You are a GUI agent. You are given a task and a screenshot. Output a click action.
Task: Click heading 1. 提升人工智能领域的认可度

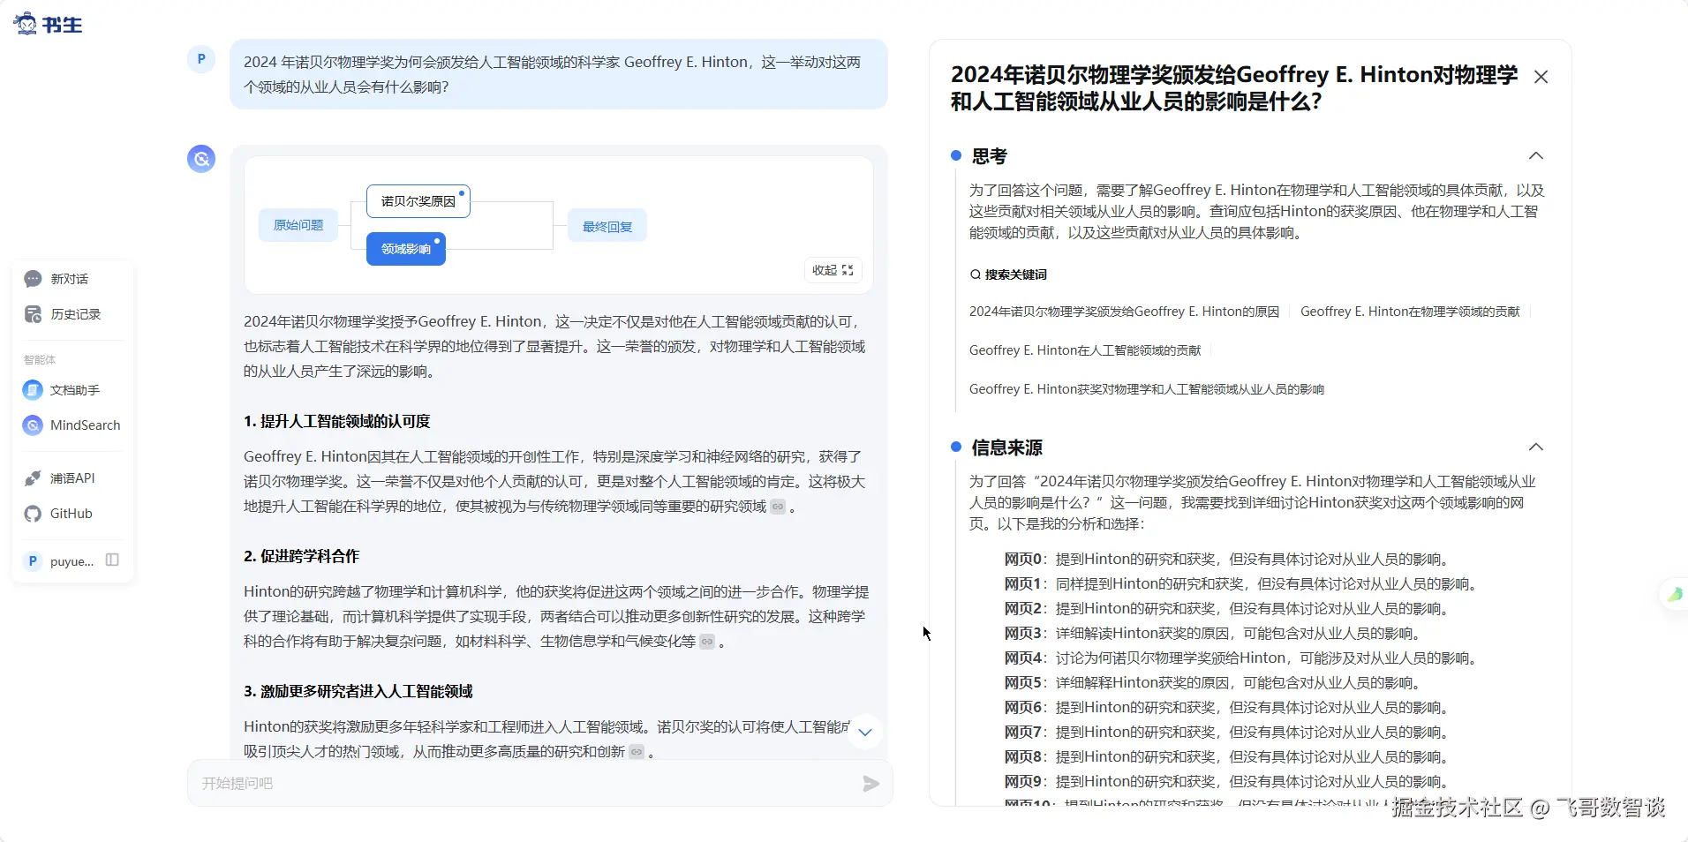pos(337,422)
